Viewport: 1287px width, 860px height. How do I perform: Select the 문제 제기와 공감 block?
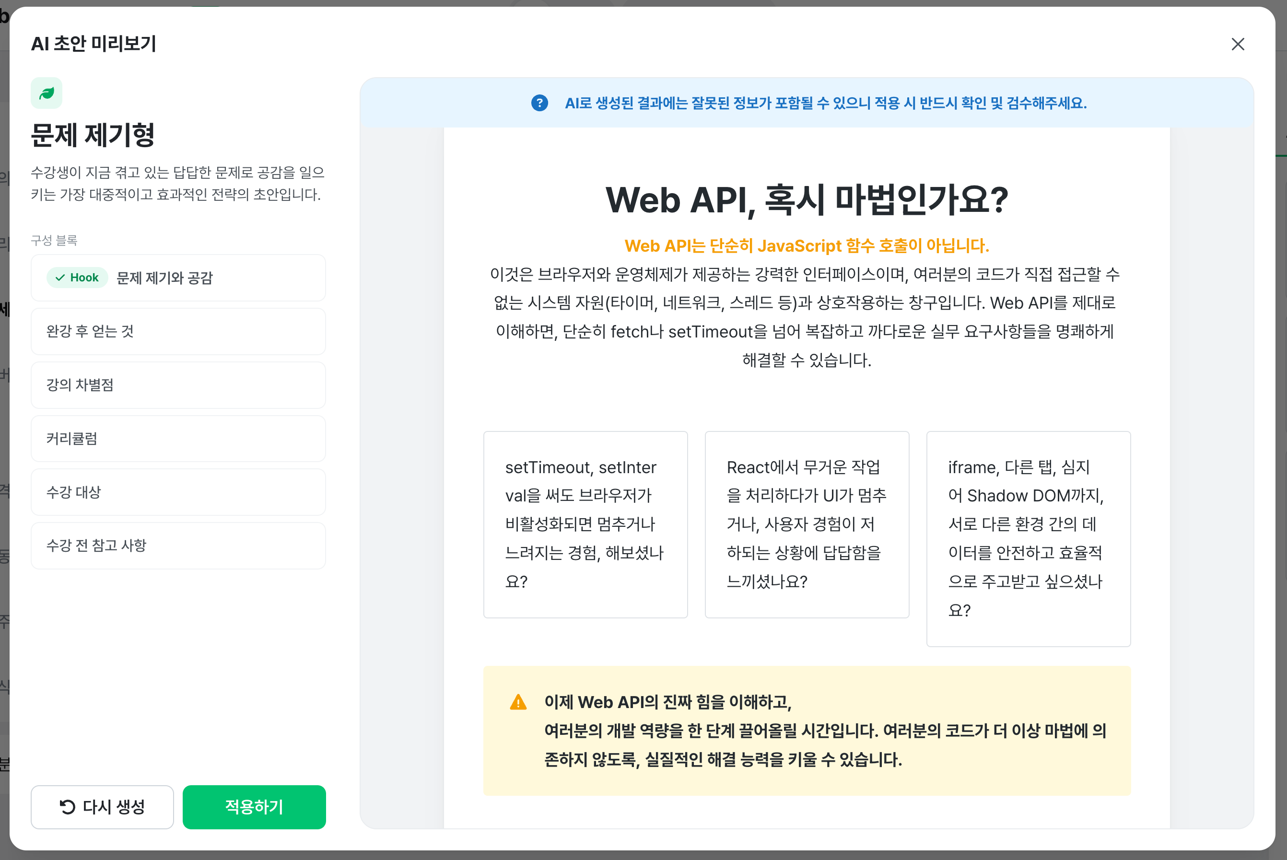point(178,278)
